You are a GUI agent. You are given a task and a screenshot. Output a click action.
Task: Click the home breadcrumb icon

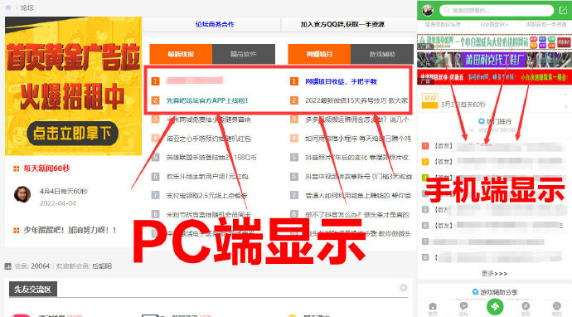coord(8,7)
